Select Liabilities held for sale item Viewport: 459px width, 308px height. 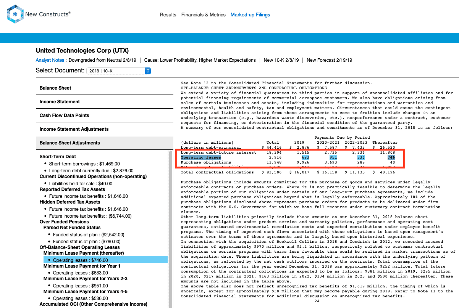[x=81, y=184]
